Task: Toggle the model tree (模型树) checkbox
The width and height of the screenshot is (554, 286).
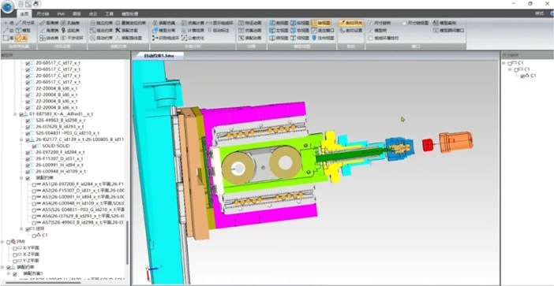Action: (370, 30)
